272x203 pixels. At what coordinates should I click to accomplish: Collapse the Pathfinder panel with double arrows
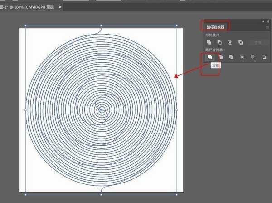pyautogui.click(x=262, y=21)
